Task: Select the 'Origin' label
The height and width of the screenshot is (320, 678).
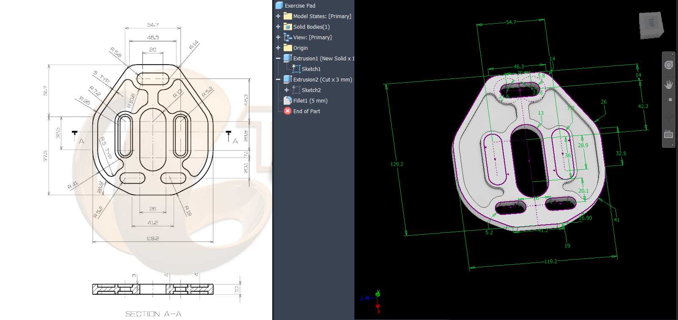Action: pos(301,48)
